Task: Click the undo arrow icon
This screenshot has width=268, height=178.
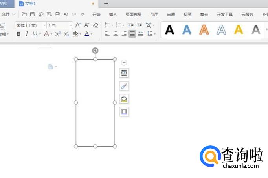Action: tap(66, 15)
